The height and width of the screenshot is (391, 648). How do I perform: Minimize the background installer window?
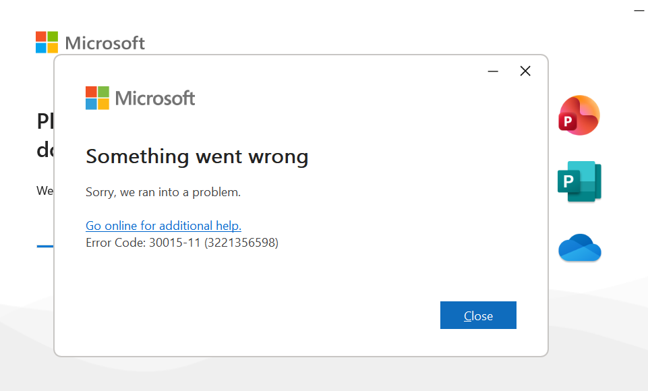coord(639,11)
